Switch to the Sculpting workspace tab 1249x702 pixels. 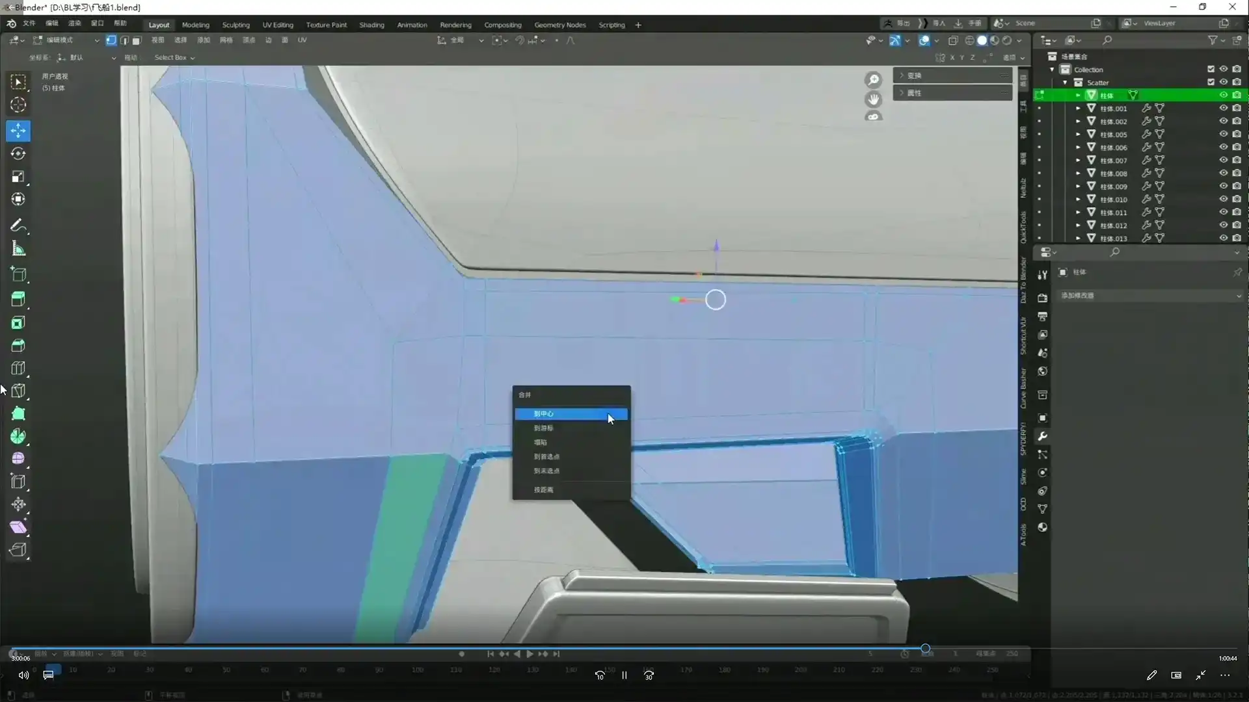tap(235, 25)
